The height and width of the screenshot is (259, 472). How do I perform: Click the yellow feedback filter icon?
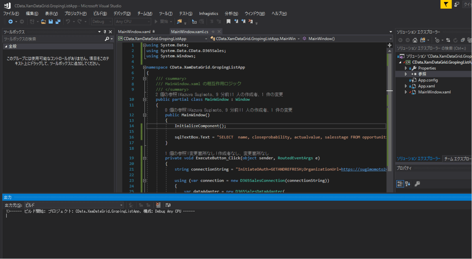[445, 4]
